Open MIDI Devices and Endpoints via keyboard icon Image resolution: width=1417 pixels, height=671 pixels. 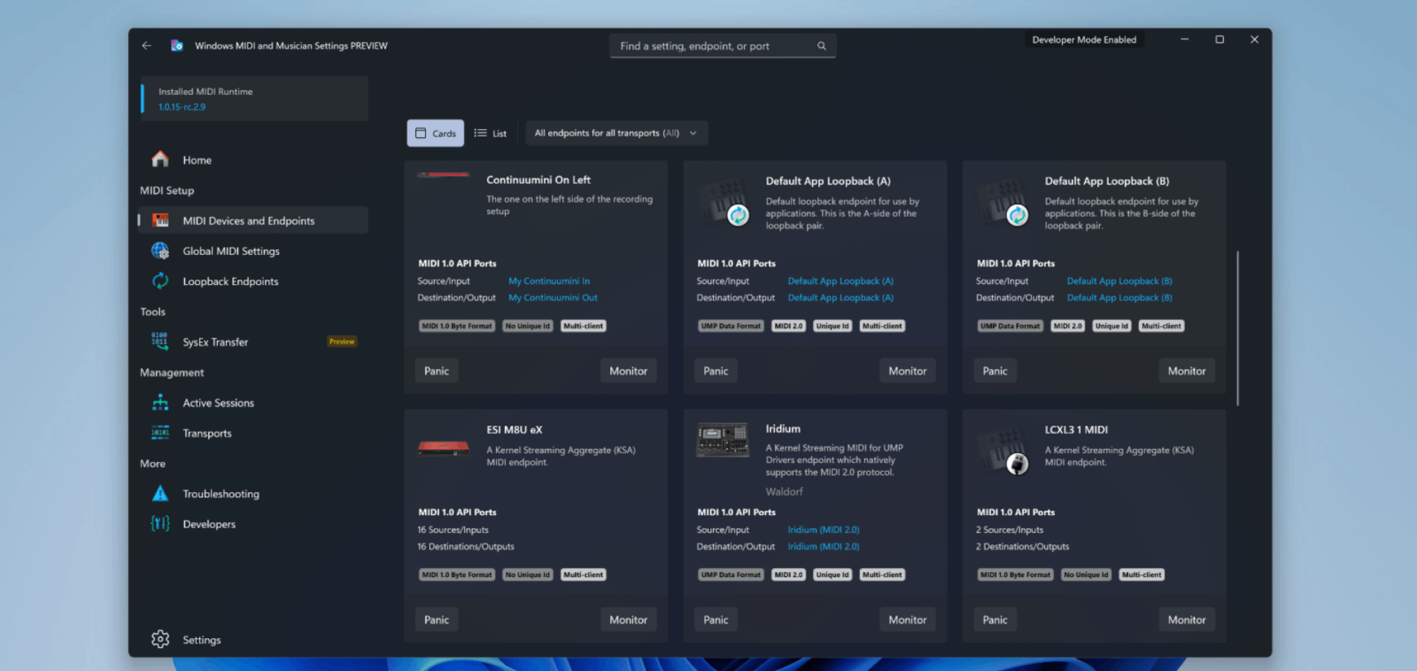point(160,220)
